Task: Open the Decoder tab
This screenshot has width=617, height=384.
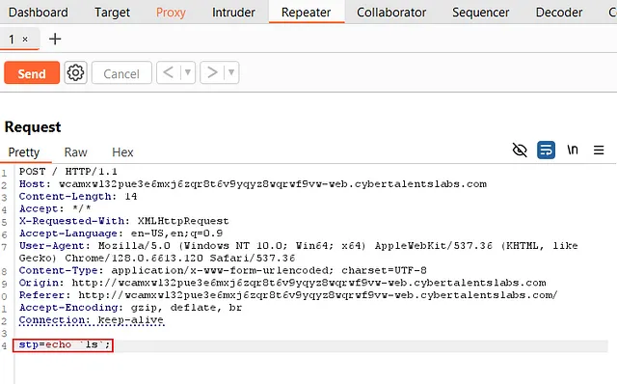Action: point(559,13)
